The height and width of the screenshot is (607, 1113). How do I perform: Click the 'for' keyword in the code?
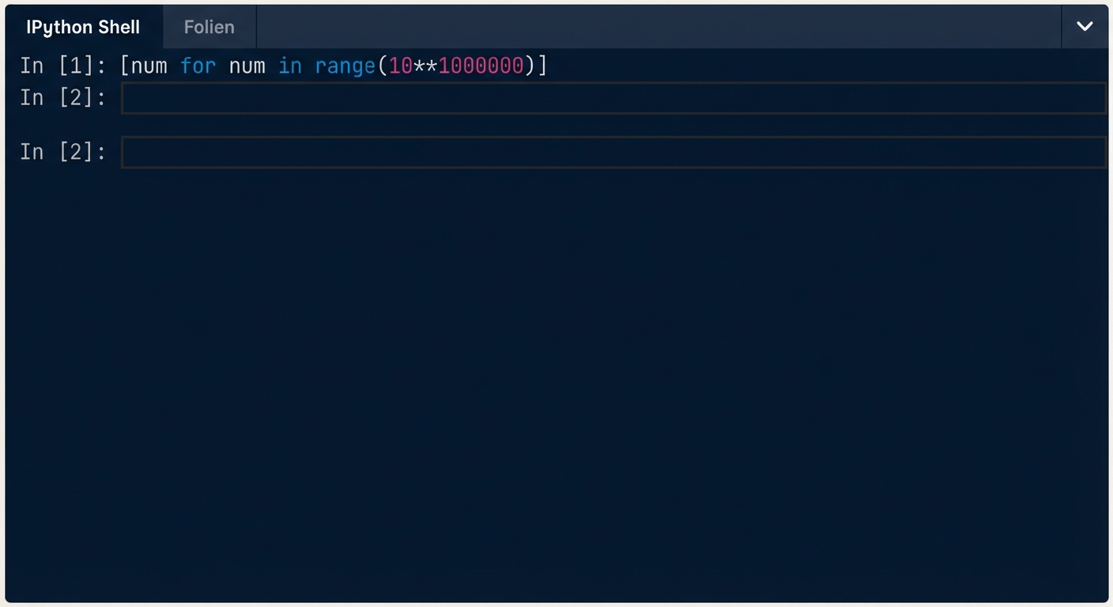point(198,66)
